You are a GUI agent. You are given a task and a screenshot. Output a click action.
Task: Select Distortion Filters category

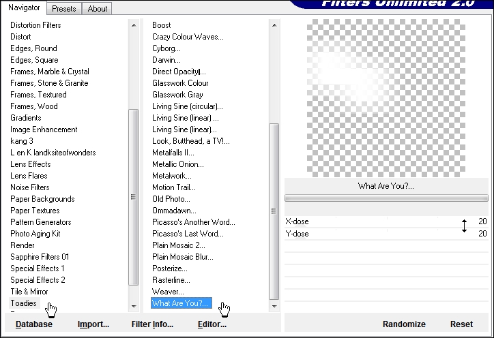(35, 25)
